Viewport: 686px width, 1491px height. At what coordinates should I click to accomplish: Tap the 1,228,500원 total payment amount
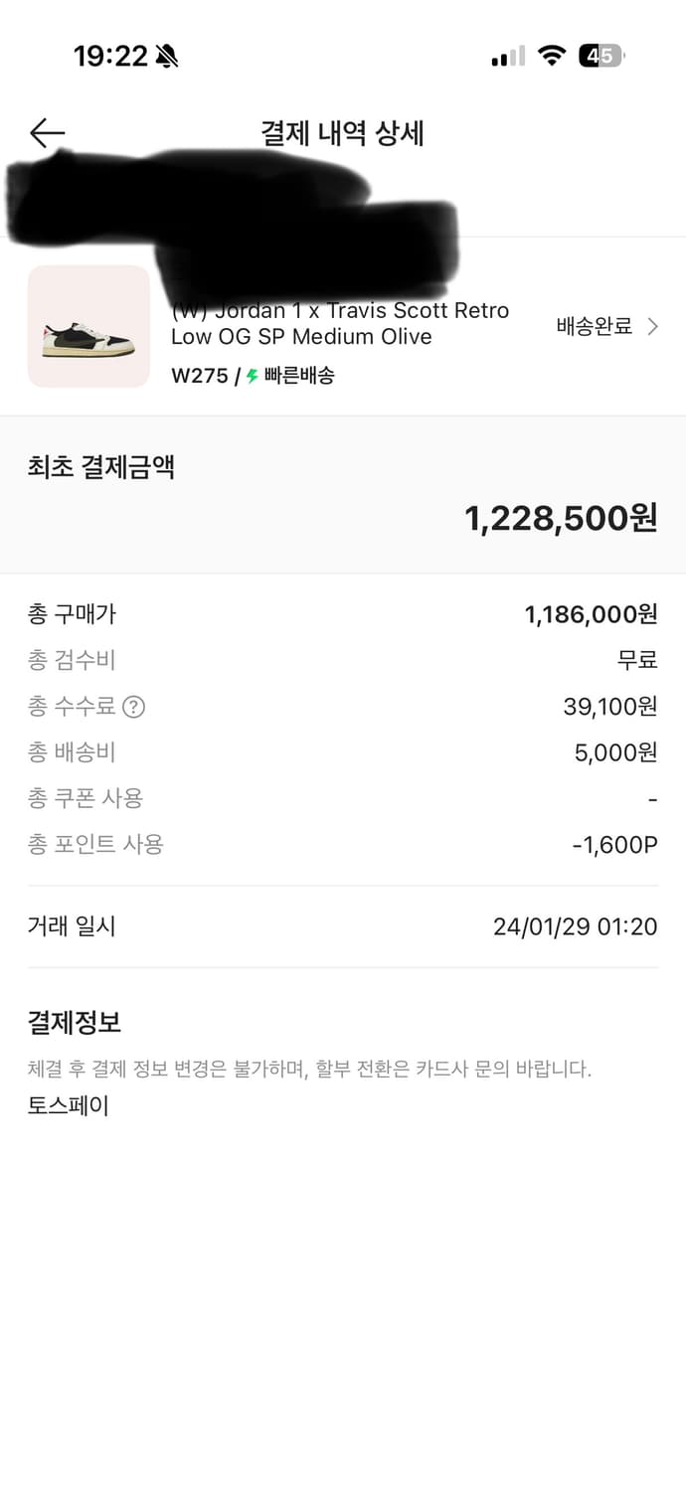(561, 518)
